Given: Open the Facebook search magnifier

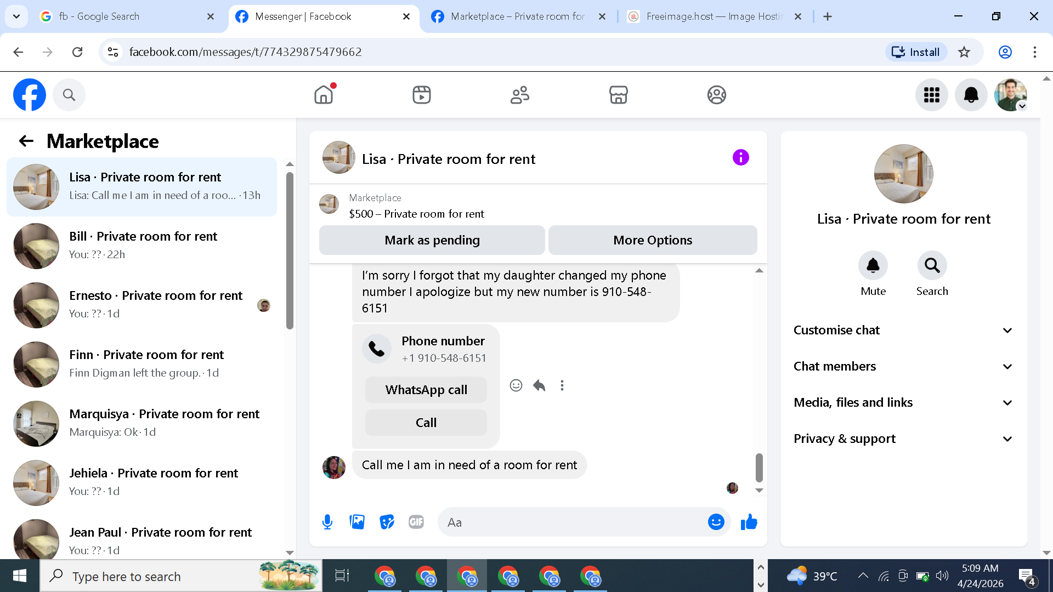Looking at the screenshot, I should tap(69, 95).
